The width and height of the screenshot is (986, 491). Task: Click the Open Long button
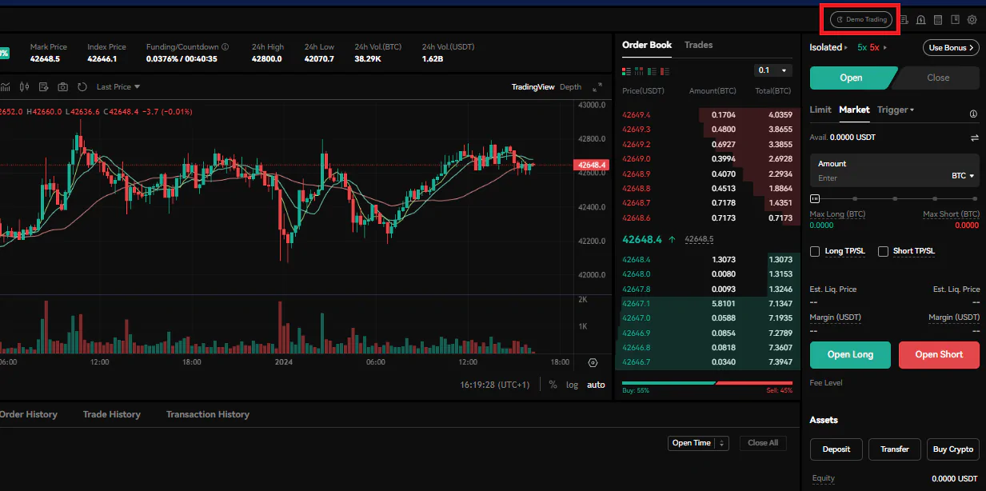tap(850, 354)
